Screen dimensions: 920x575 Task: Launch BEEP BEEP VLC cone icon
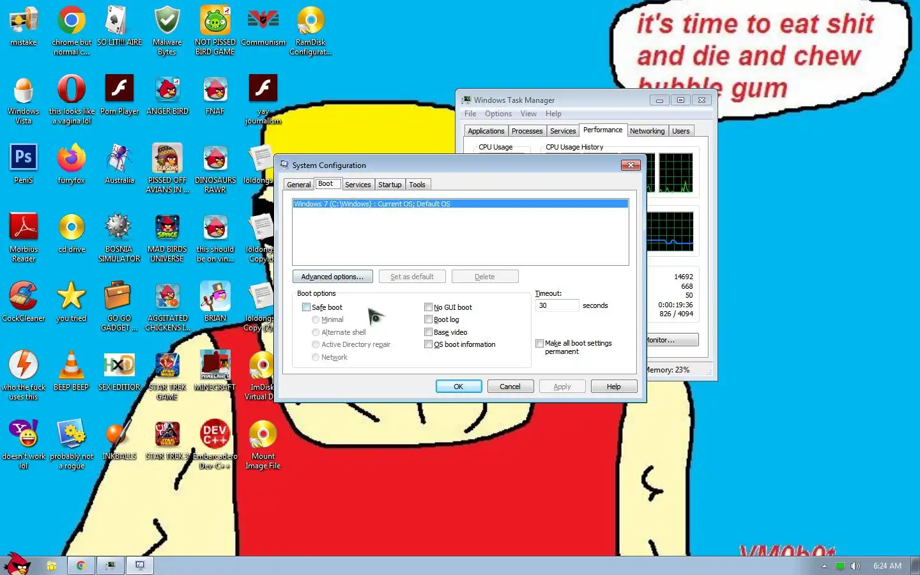pos(72,372)
